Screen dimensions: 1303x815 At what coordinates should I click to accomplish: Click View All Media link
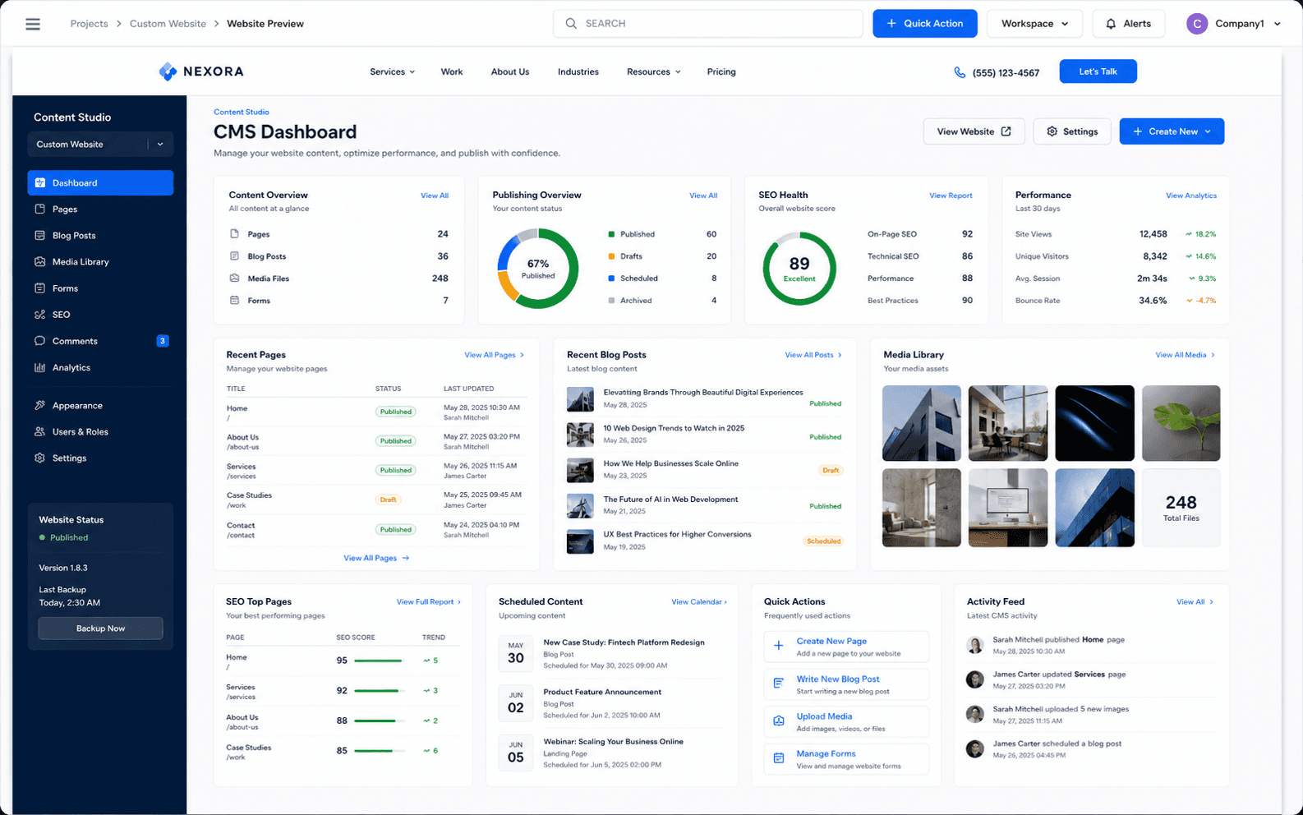point(1185,355)
